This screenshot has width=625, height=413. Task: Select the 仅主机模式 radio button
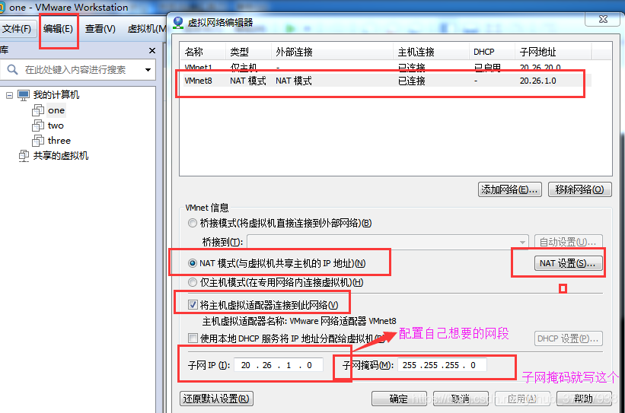point(193,282)
